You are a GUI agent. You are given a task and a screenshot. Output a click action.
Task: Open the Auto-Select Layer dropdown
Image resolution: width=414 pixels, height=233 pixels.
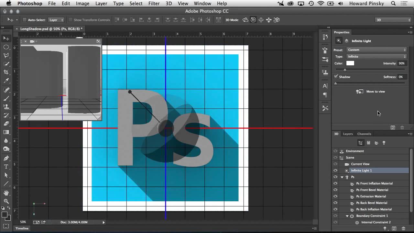[x=56, y=20]
